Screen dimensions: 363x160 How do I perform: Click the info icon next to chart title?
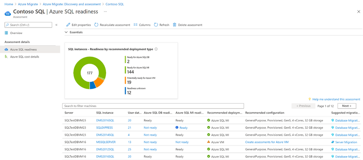156,49
